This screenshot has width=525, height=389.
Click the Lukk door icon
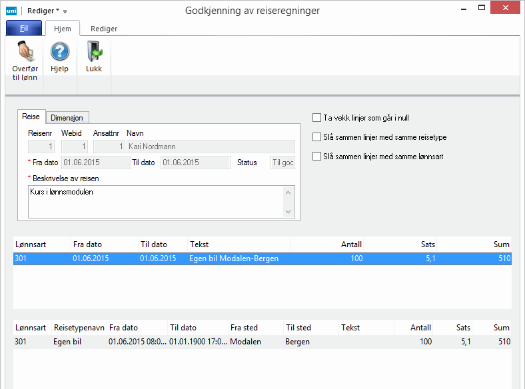(x=94, y=52)
